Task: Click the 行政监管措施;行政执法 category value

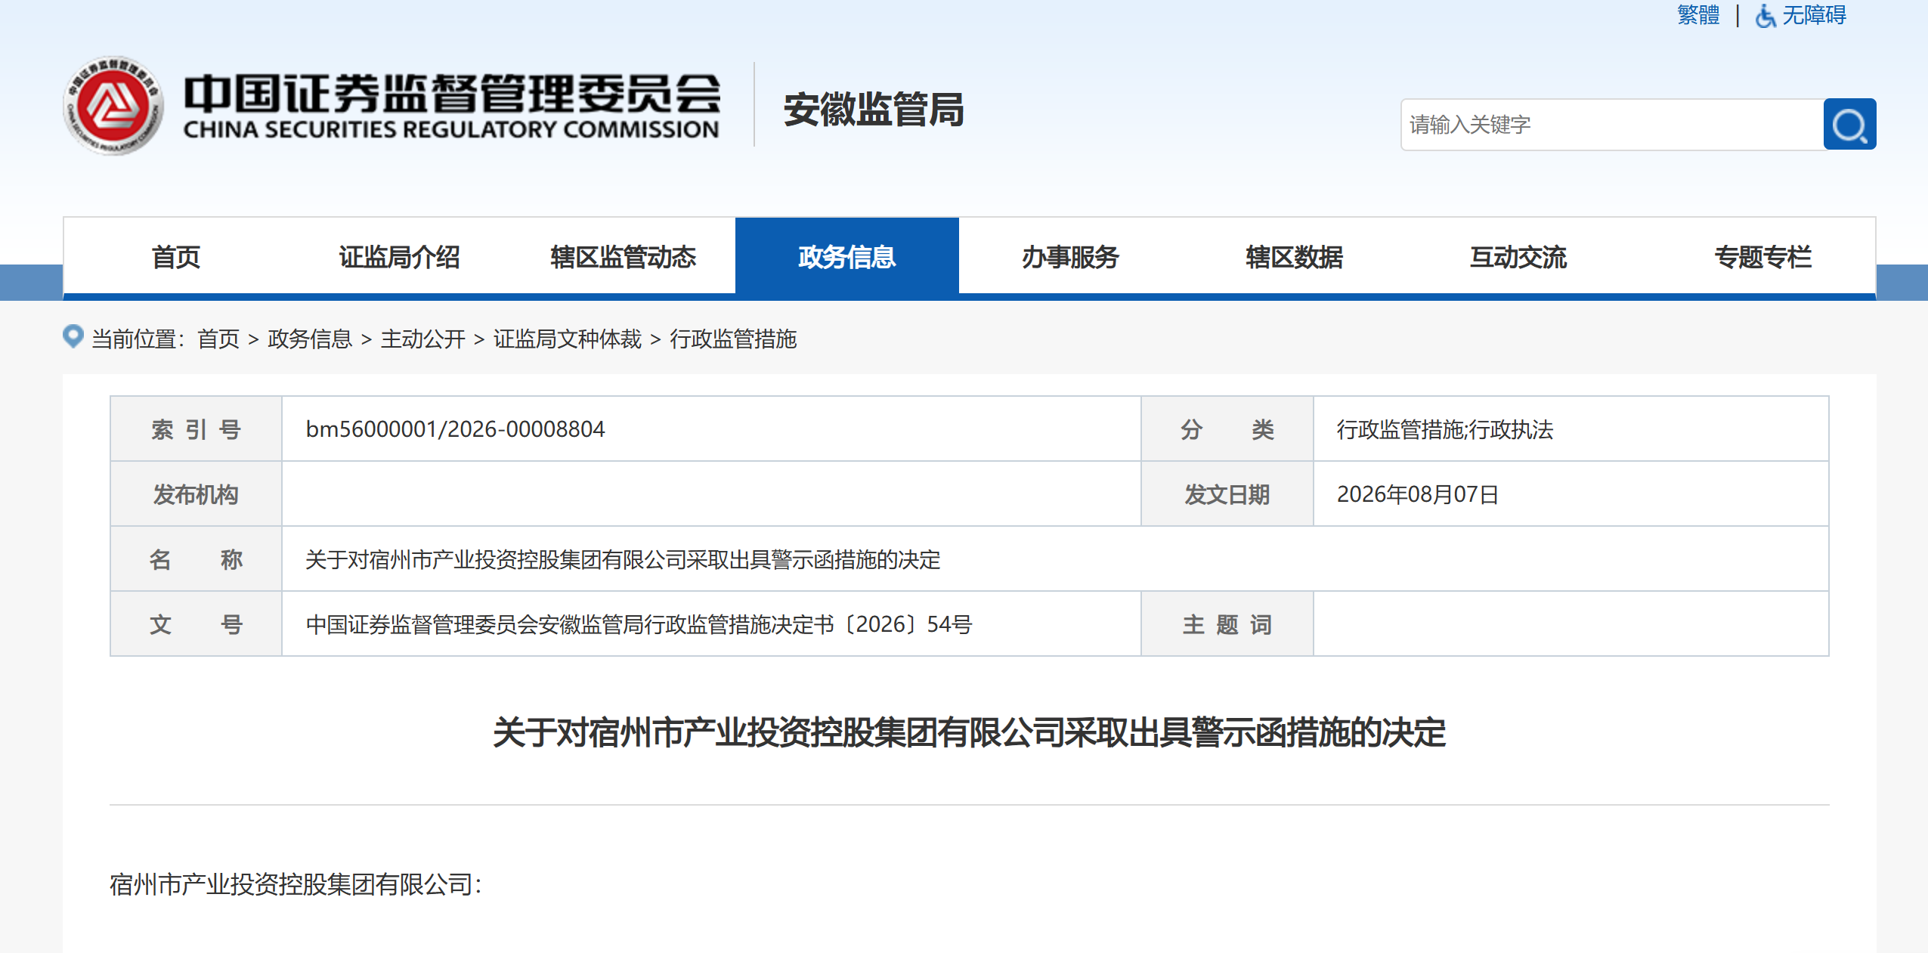Action: [1445, 429]
